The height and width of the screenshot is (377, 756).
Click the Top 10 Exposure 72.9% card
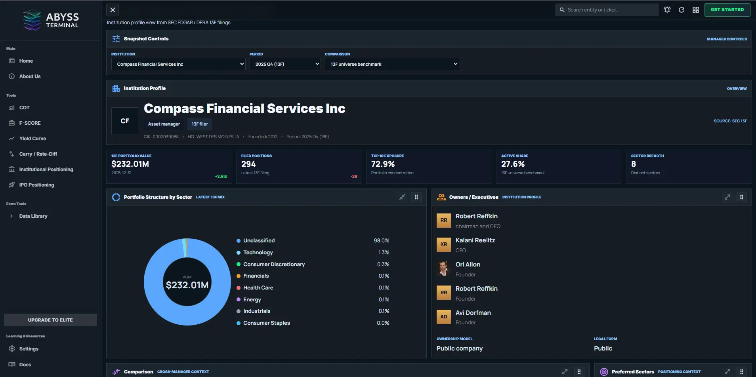tap(429, 167)
